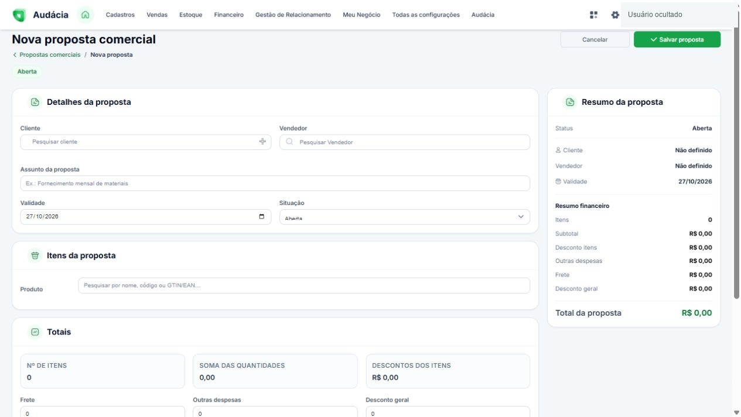Open the settings gear icon
Image resolution: width=741 pixels, height=417 pixels.
pos(615,15)
